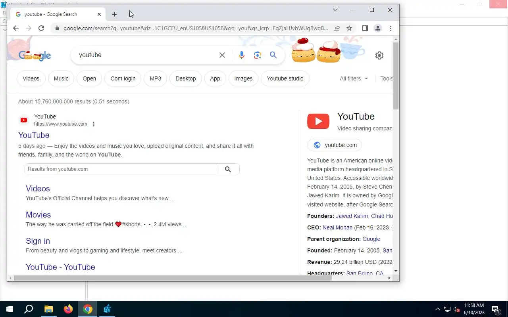Select the MP3 filter chip
Image resolution: width=508 pixels, height=317 pixels.
156,78
